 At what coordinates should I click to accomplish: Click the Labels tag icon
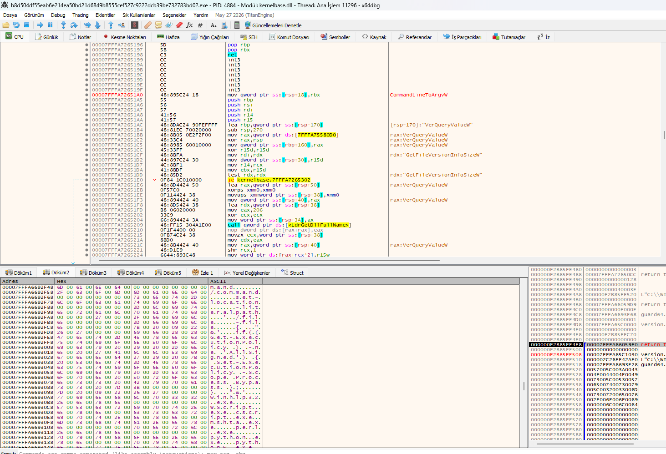pyautogui.click(x=169, y=25)
